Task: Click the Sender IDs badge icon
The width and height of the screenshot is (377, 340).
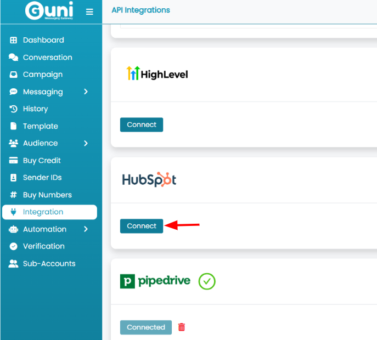Action: (x=14, y=178)
